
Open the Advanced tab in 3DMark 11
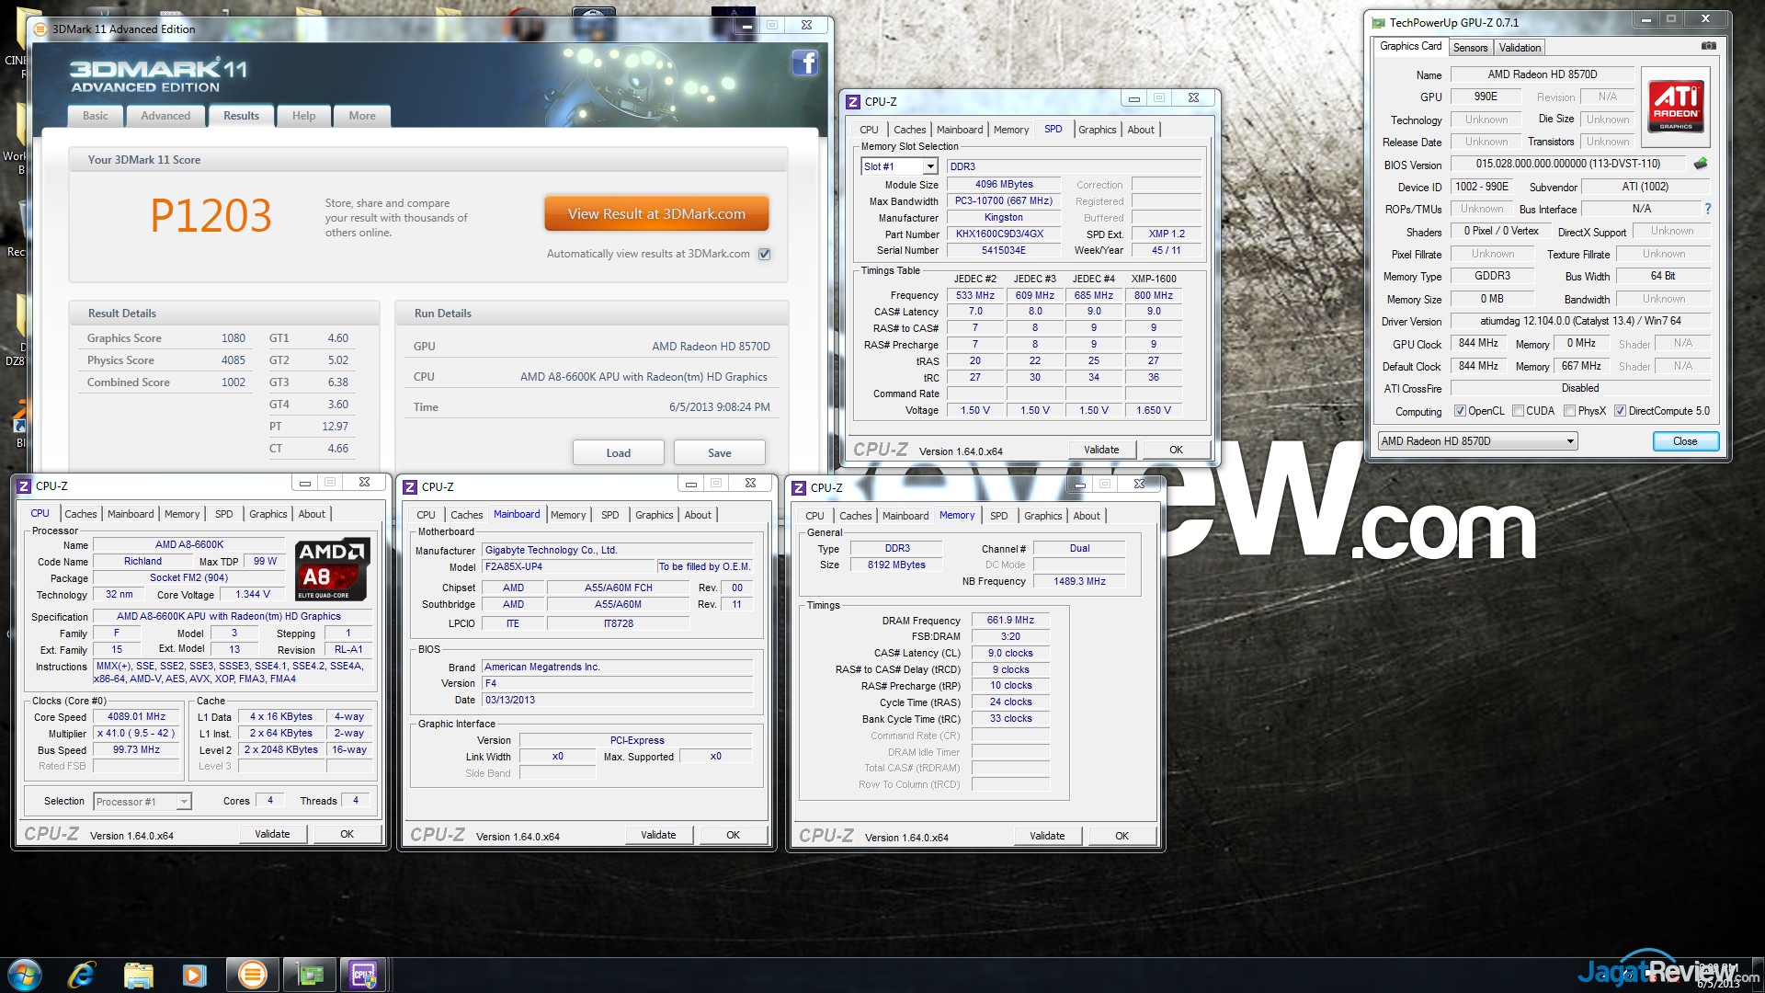[x=165, y=116]
